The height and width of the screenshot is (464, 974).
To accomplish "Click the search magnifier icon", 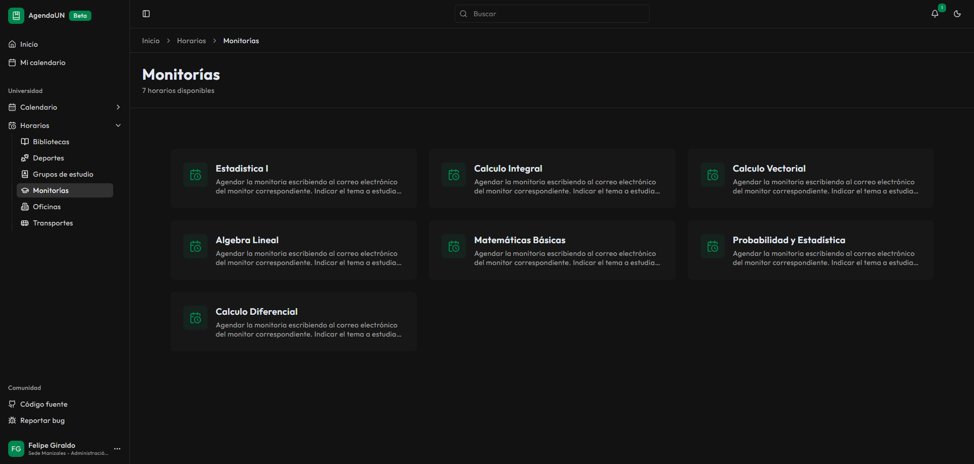I will (463, 14).
